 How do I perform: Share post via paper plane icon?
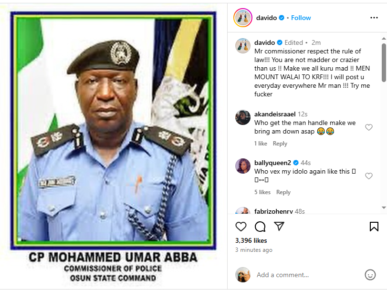tap(279, 226)
